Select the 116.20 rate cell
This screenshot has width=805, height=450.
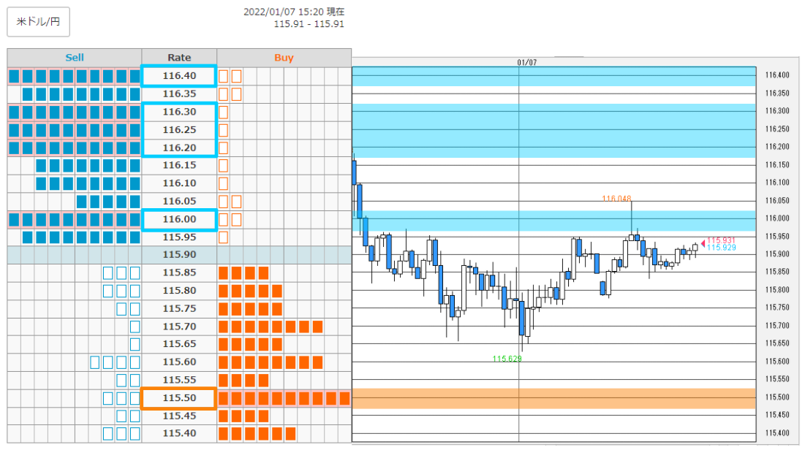pyautogui.click(x=179, y=148)
